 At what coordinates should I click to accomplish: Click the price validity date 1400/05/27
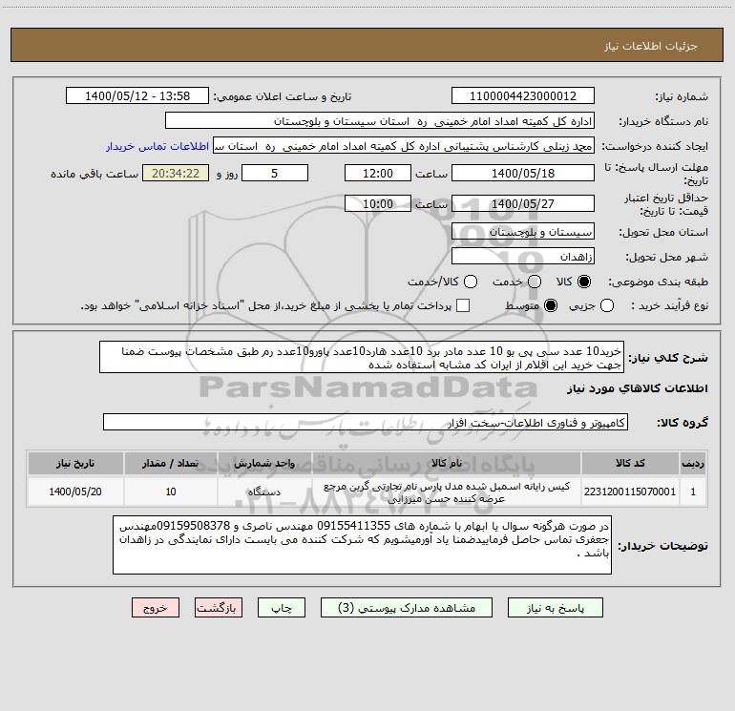pyautogui.click(x=523, y=203)
